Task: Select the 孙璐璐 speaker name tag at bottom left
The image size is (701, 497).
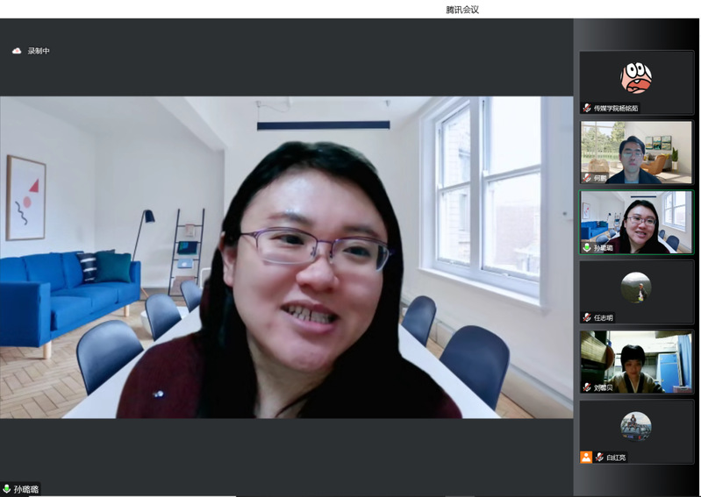Action: 26,489
